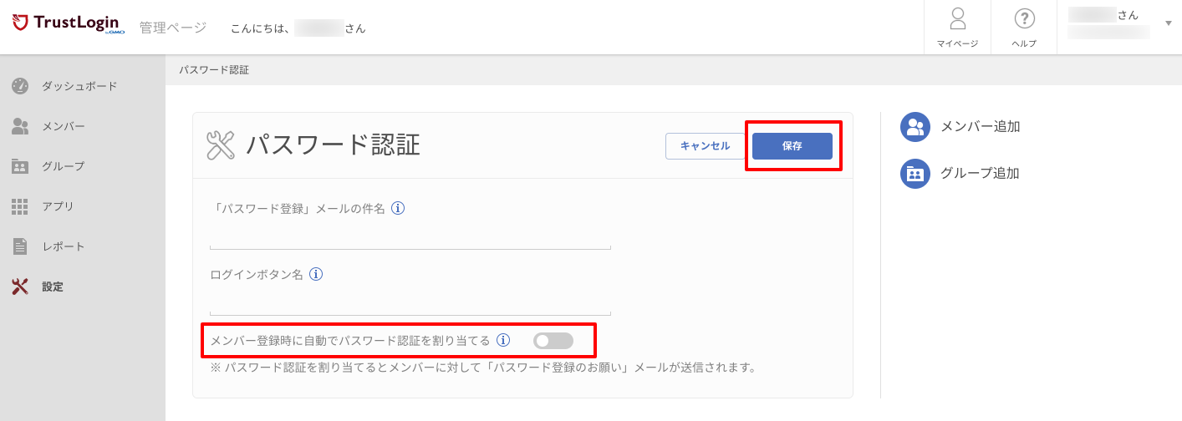Click the キャンセル button
Screen dimensions: 1182x421
tap(706, 146)
